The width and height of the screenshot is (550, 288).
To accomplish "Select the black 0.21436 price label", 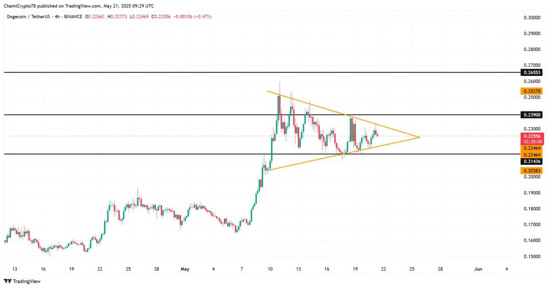I will [532, 161].
